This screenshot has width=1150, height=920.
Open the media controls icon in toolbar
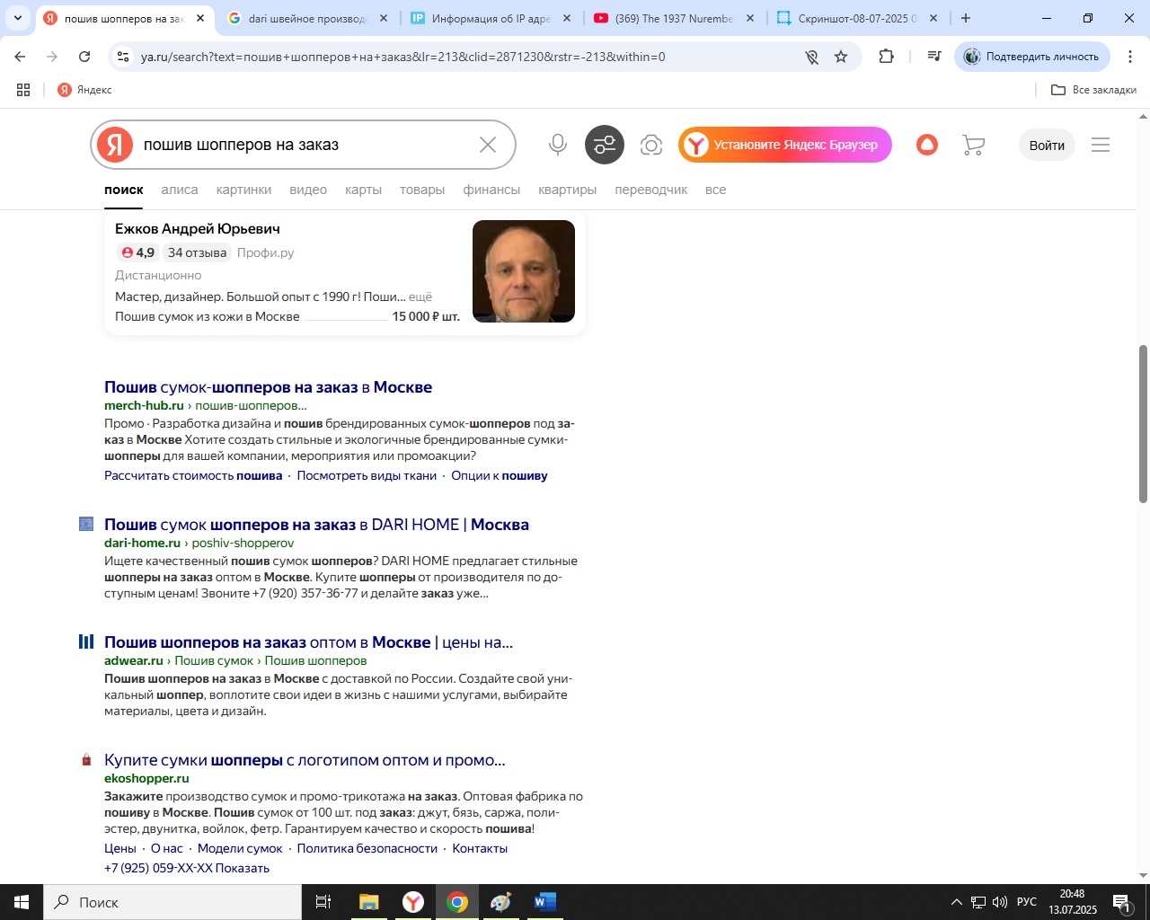tap(934, 57)
